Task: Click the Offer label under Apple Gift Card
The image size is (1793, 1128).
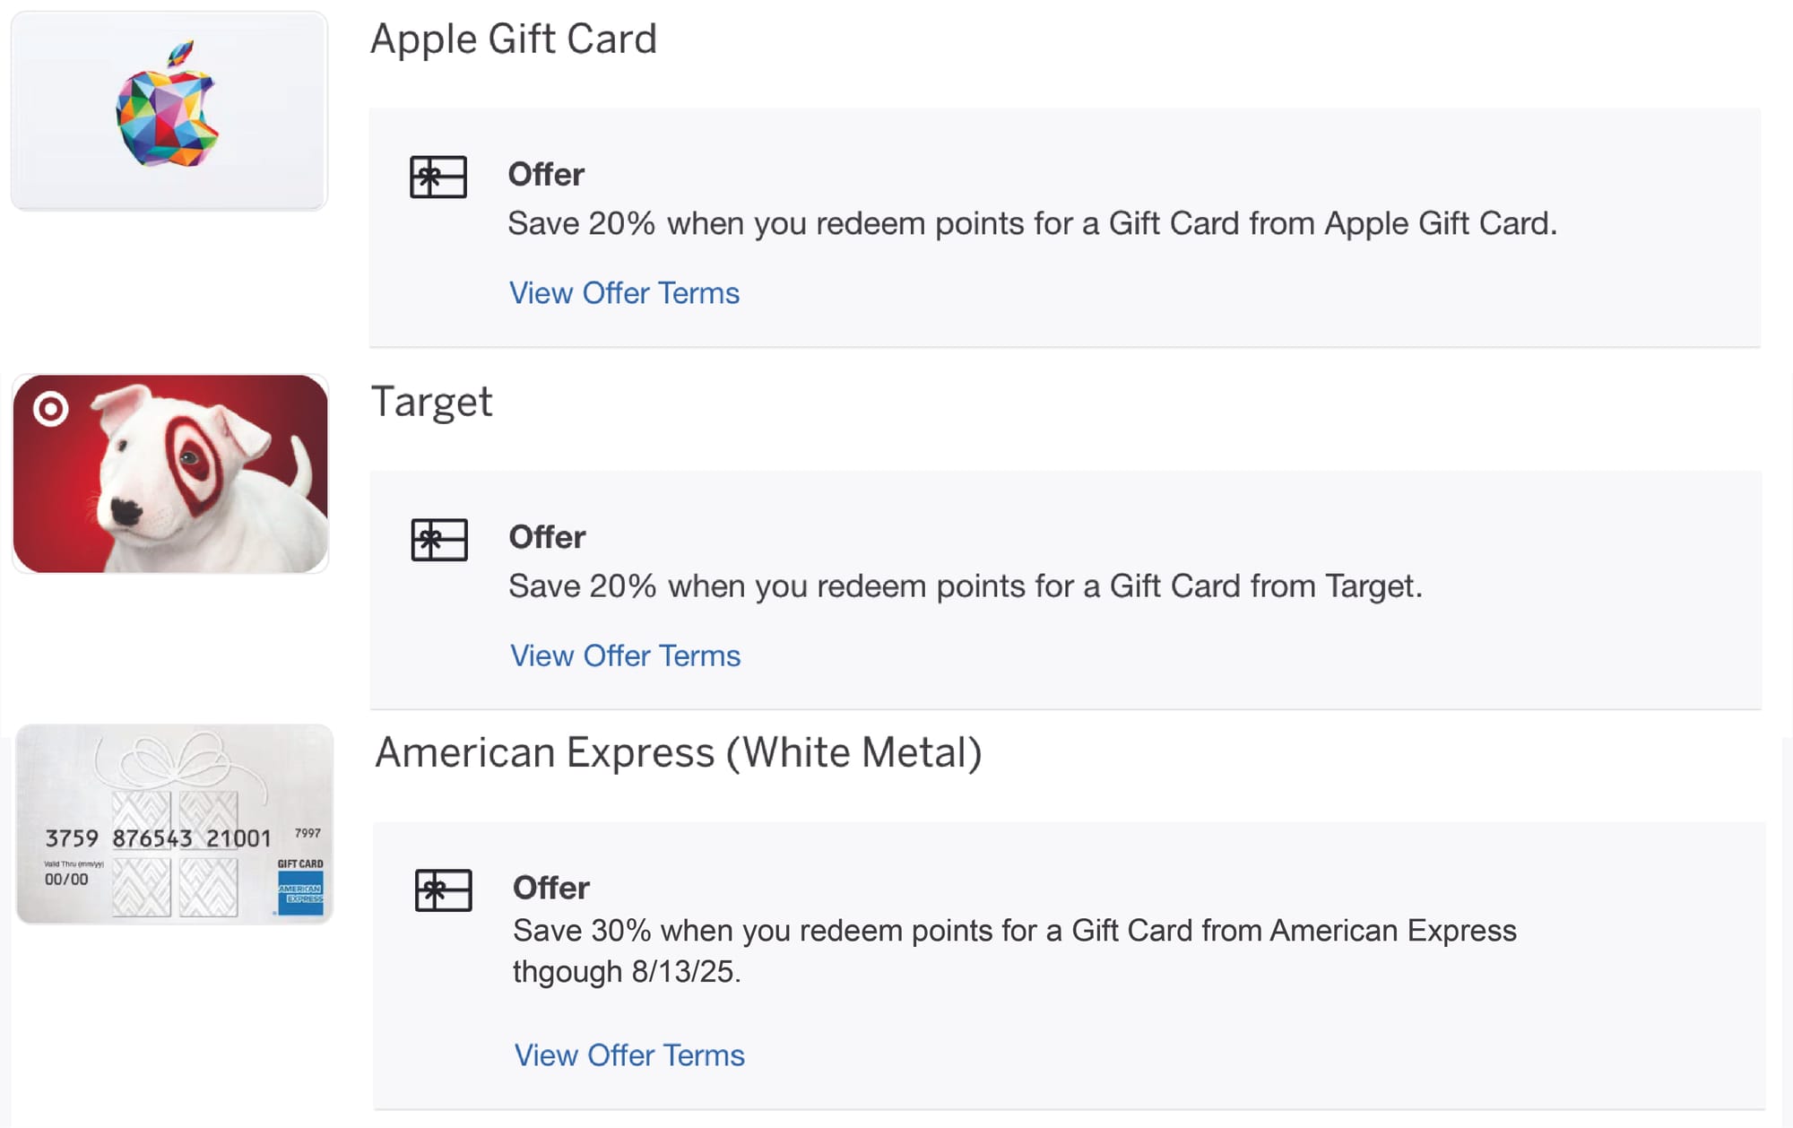Action: pos(546,174)
